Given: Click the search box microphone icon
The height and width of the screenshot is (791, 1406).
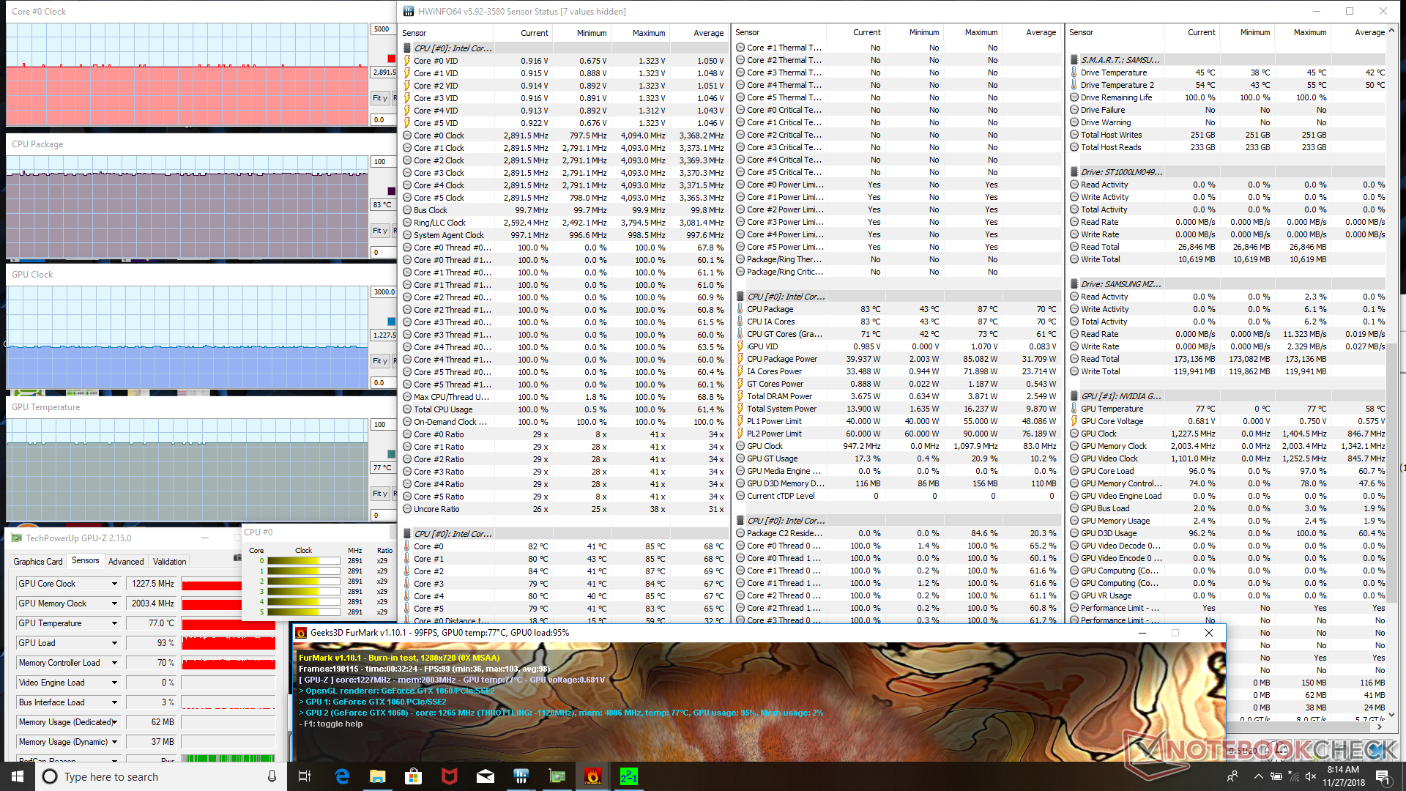Looking at the screenshot, I should tap(272, 776).
